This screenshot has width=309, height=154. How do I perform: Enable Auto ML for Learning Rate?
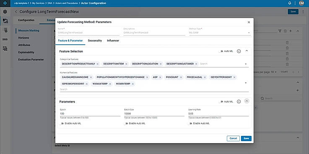190,123
